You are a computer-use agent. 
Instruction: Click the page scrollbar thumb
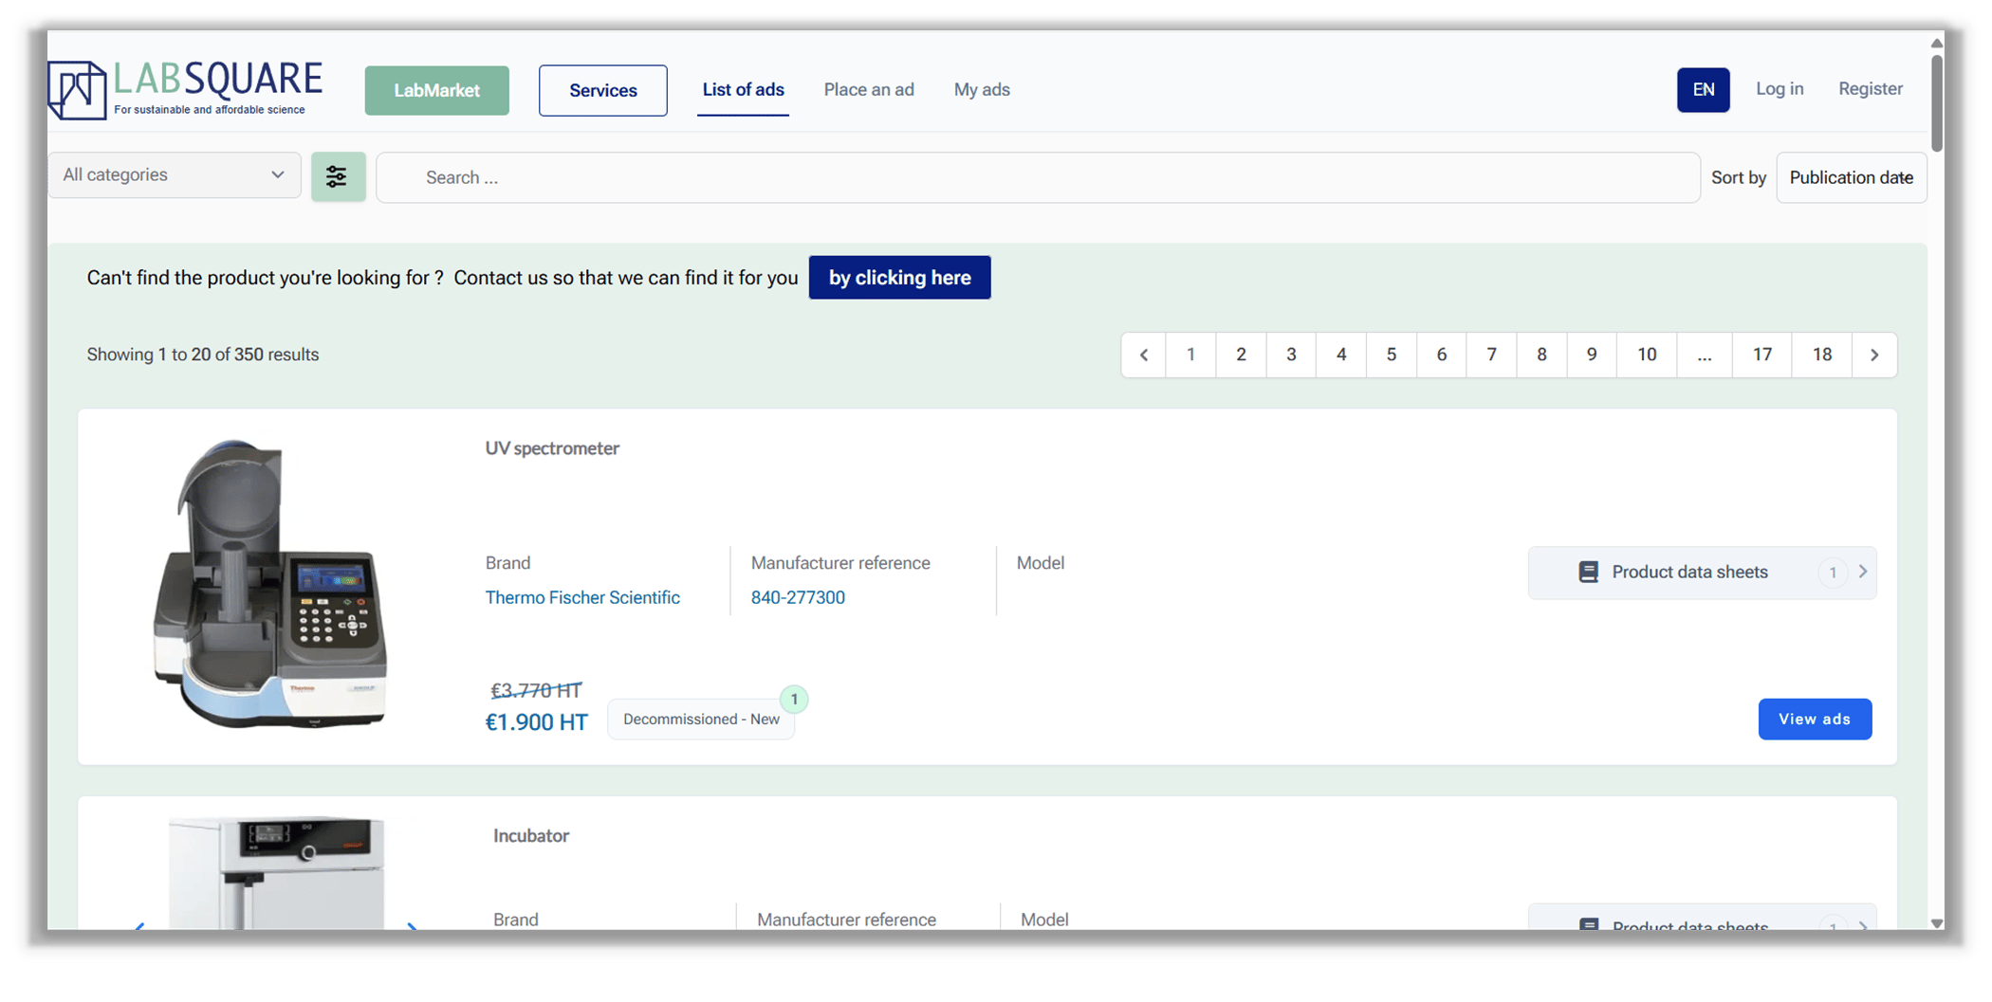tap(1936, 102)
